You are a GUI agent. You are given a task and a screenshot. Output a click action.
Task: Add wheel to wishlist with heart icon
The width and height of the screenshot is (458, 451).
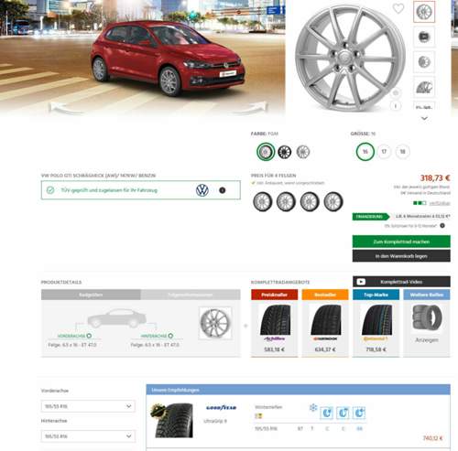[398, 8]
